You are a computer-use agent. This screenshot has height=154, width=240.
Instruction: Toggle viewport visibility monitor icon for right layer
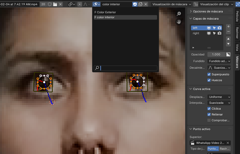point(209,33)
